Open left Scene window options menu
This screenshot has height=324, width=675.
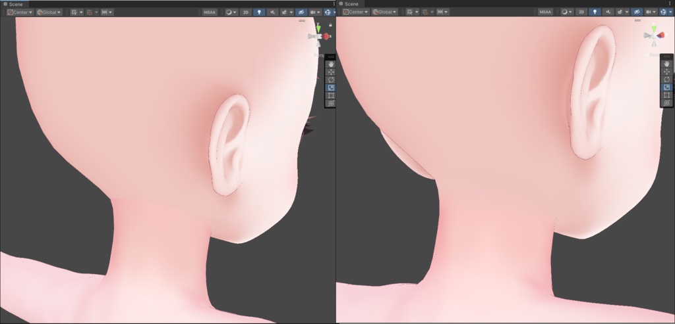pos(334,4)
